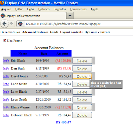This screenshot has width=133, height=131.
Task: Open Info link for Leon Black
Action: (x=6, y=92)
